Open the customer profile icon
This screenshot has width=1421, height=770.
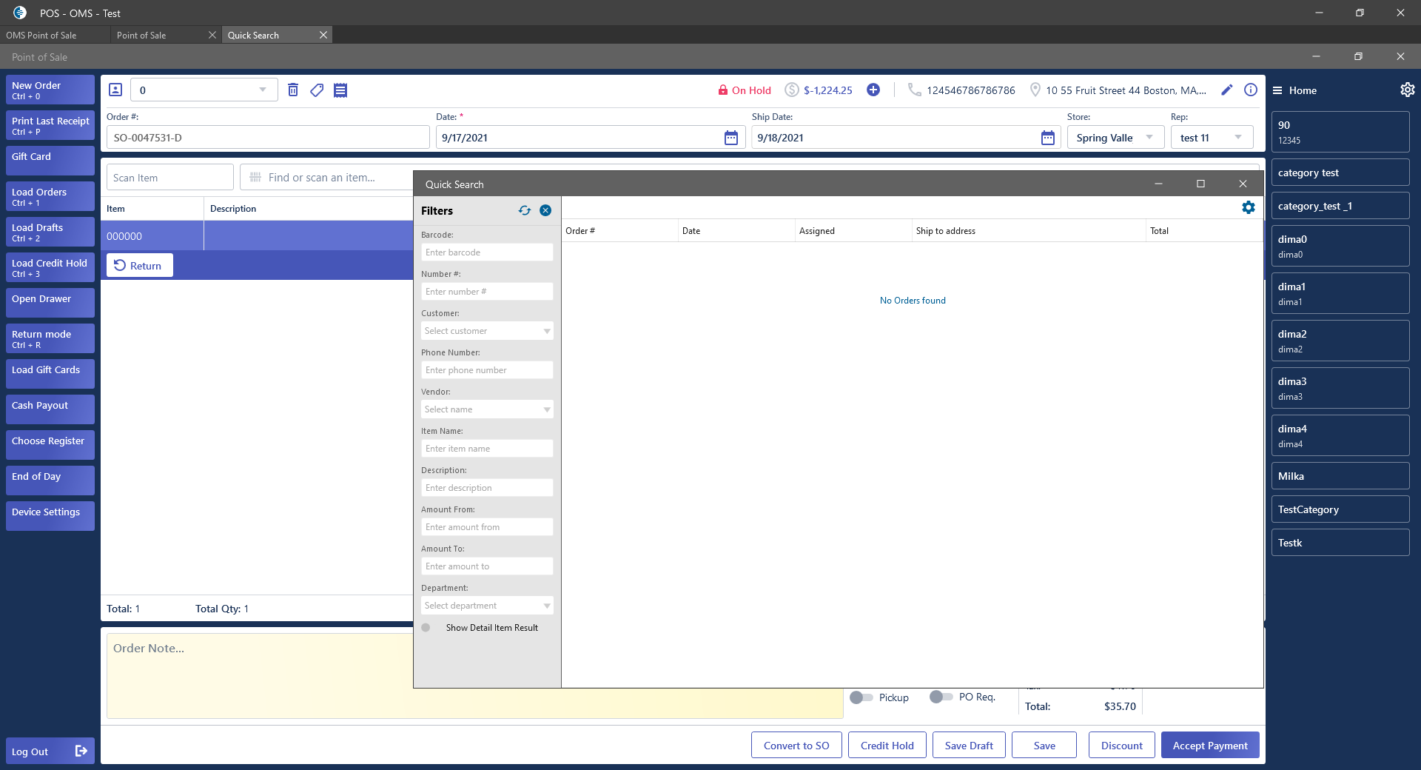115,90
